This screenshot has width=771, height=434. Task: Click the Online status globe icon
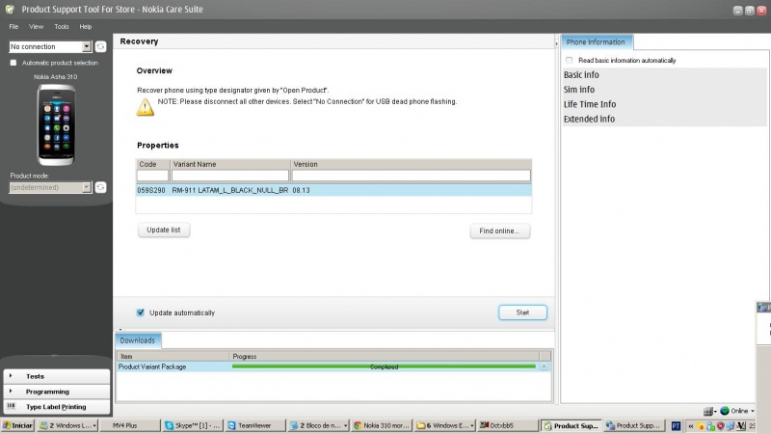coord(725,411)
